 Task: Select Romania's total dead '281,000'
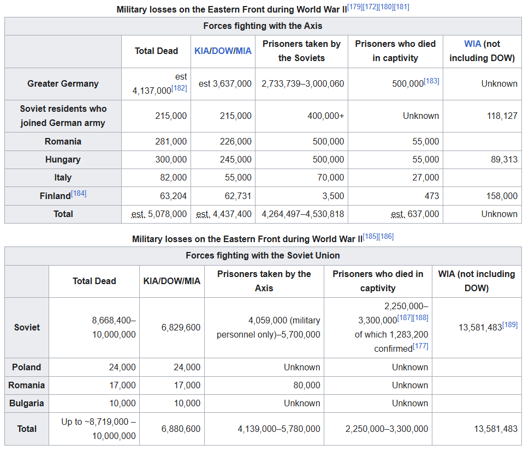pyautogui.click(x=171, y=142)
